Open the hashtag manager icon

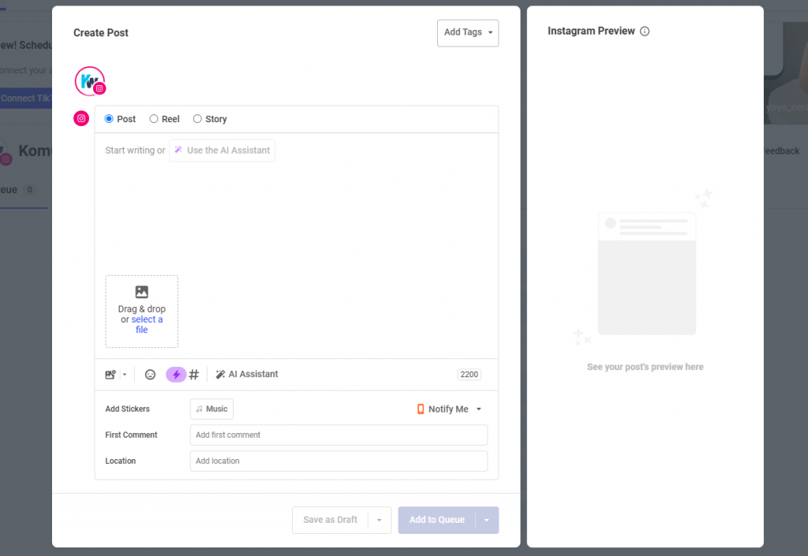194,375
